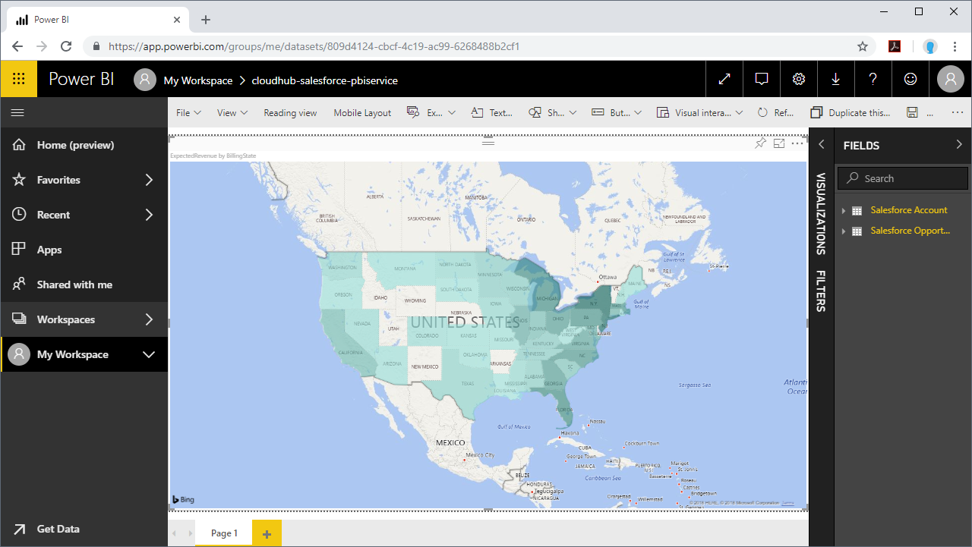Click My Workspace breadcrumb
The width and height of the screenshot is (972, 547).
click(198, 80)
